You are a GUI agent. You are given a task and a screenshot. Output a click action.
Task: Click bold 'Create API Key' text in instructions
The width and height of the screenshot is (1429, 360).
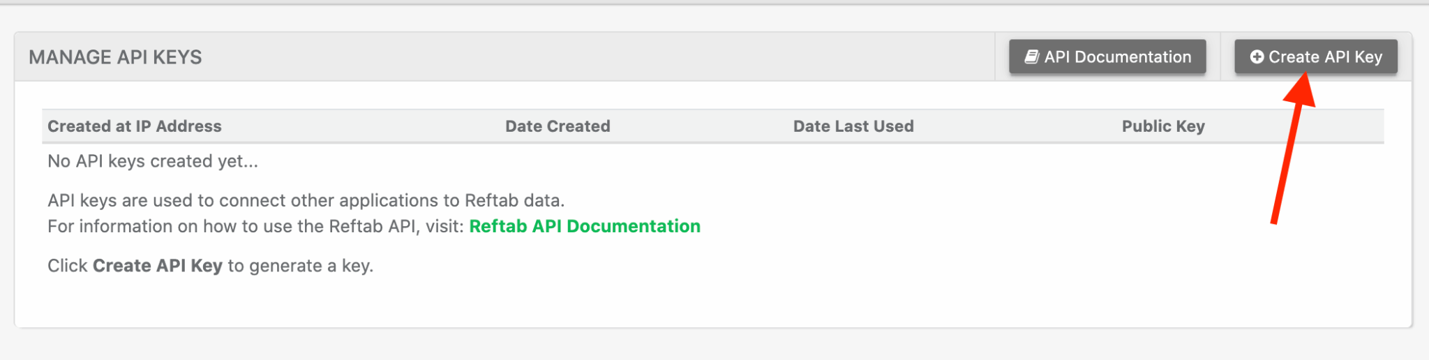point(157,266)
